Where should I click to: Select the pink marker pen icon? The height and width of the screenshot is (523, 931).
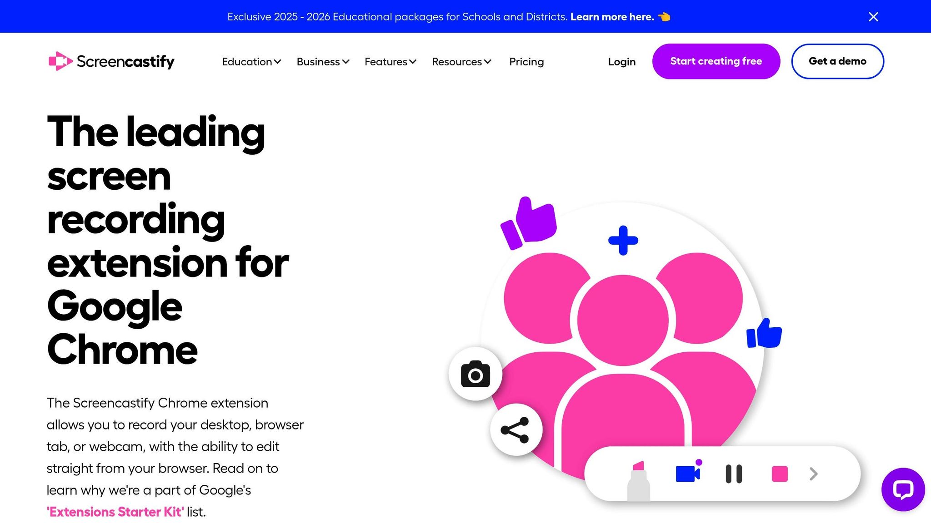639,480
